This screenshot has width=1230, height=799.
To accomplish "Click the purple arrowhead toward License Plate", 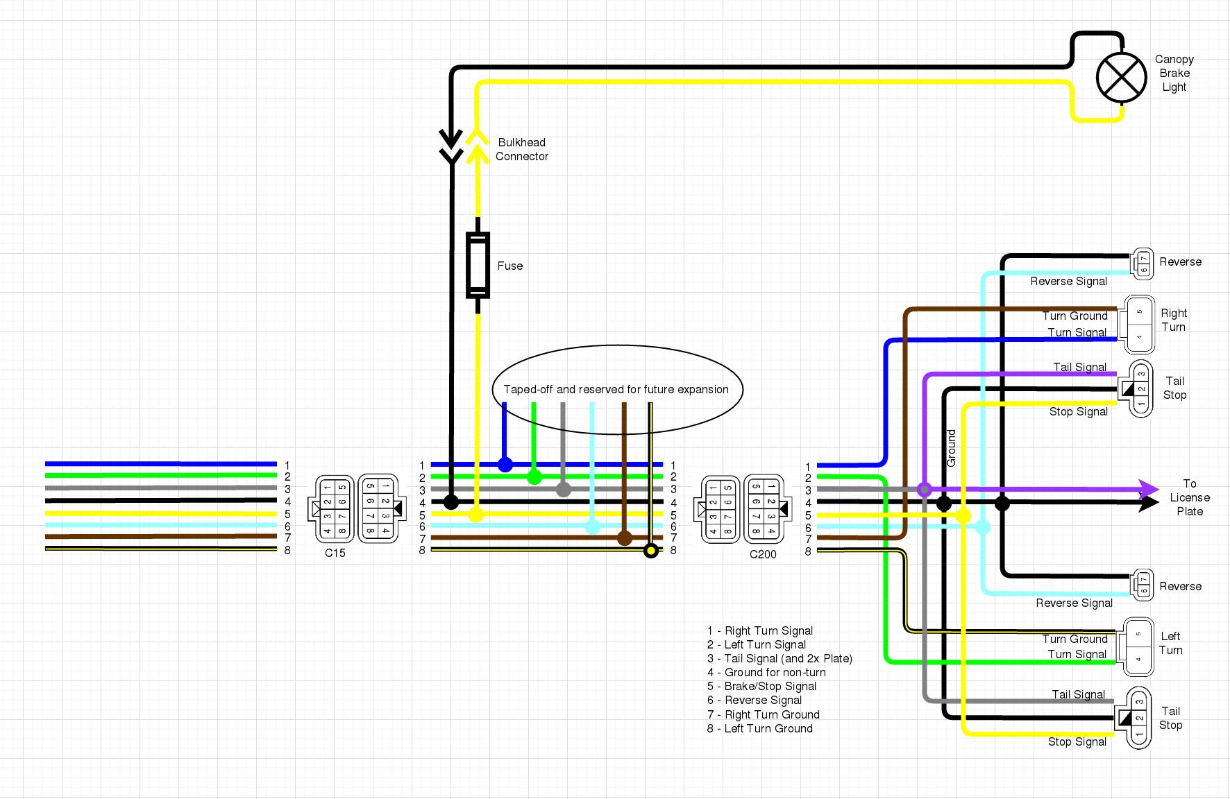I will tap(1148, 490).
